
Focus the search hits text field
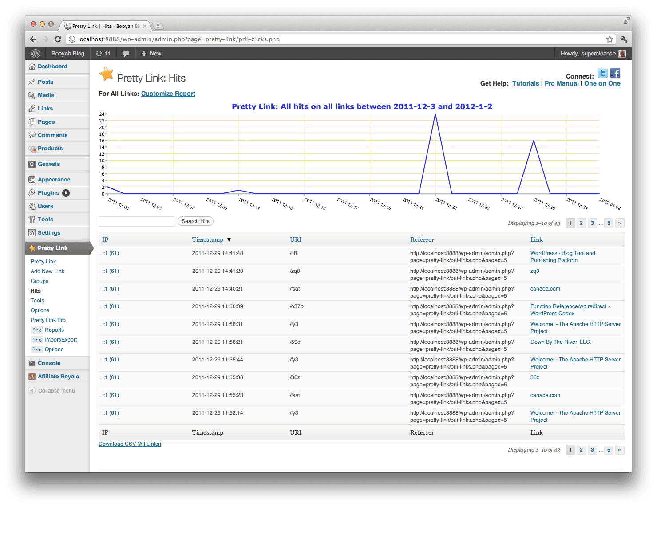point(137,221)
